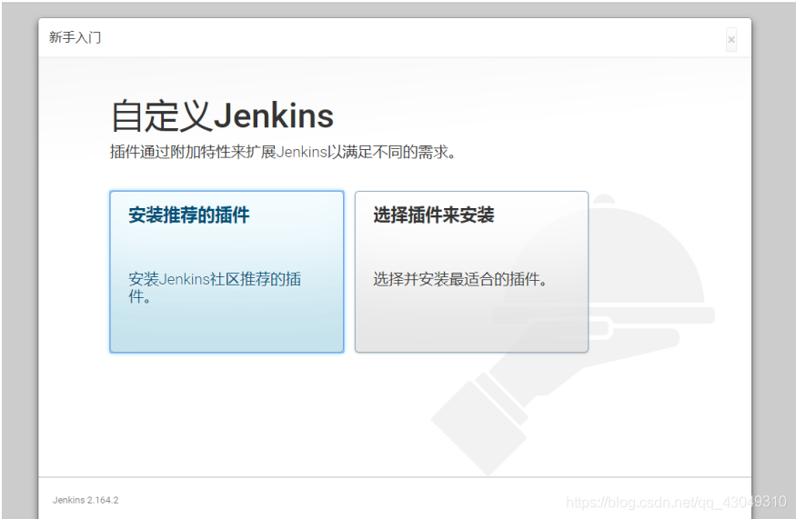Choose the 选择插件来安装 option card
796x519 pixels.
click(471, 272)
